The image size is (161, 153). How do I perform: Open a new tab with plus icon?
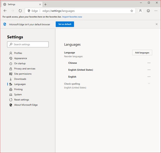click(45, 4)
